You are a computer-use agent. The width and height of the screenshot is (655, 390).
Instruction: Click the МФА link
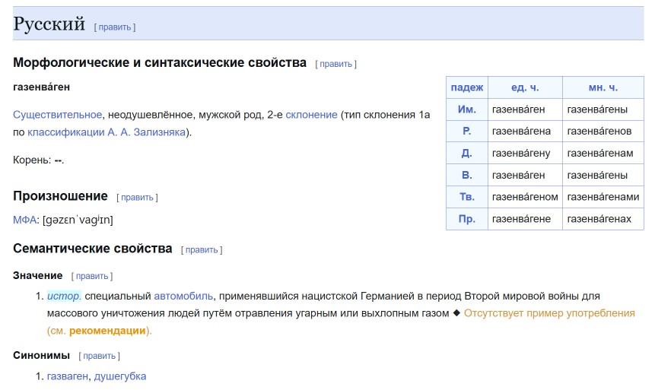(25, 220)
